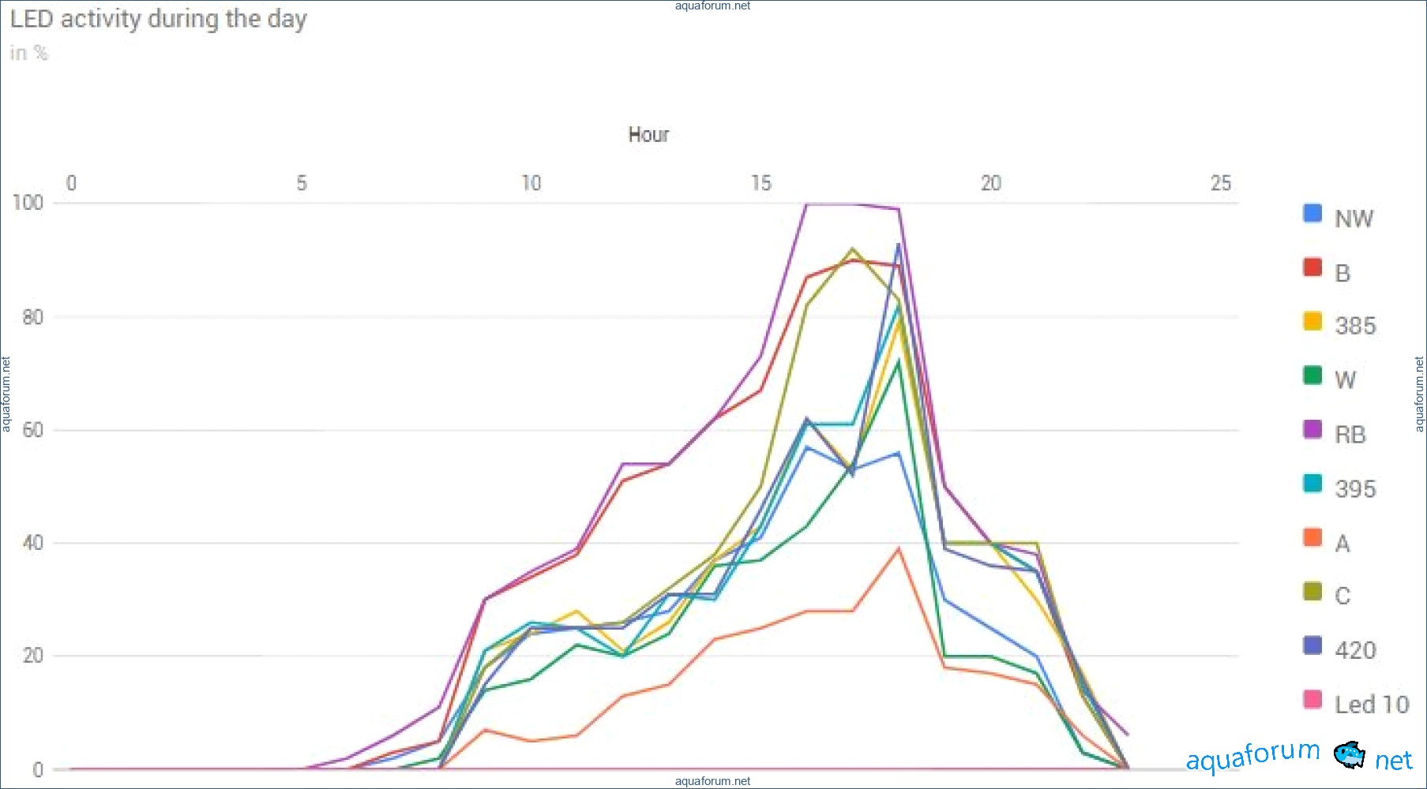Click the Led 10 legend label

click(x=1372, y=704)
